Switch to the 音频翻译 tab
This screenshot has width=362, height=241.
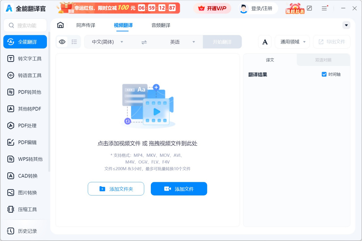[x=161, y=25]
